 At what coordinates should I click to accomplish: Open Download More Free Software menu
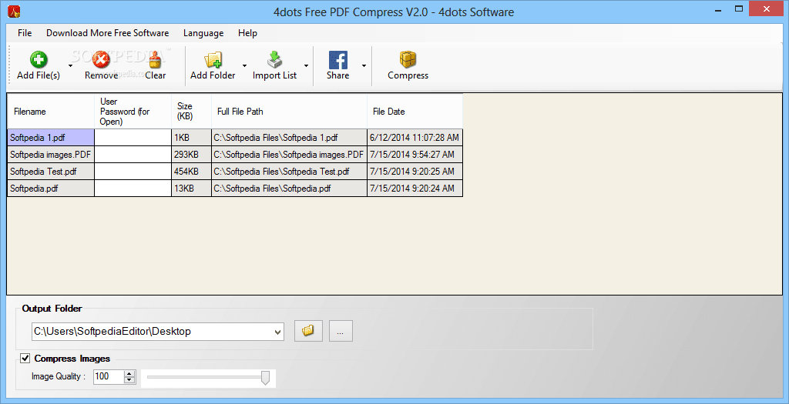pyautogui.click(x=108, y=33)
